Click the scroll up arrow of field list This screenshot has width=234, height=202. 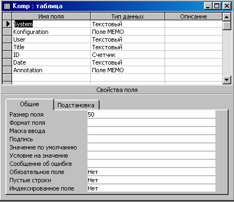click(227, 17)
